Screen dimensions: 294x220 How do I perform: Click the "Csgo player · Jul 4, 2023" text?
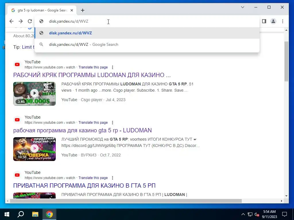(x=103, y=100)
